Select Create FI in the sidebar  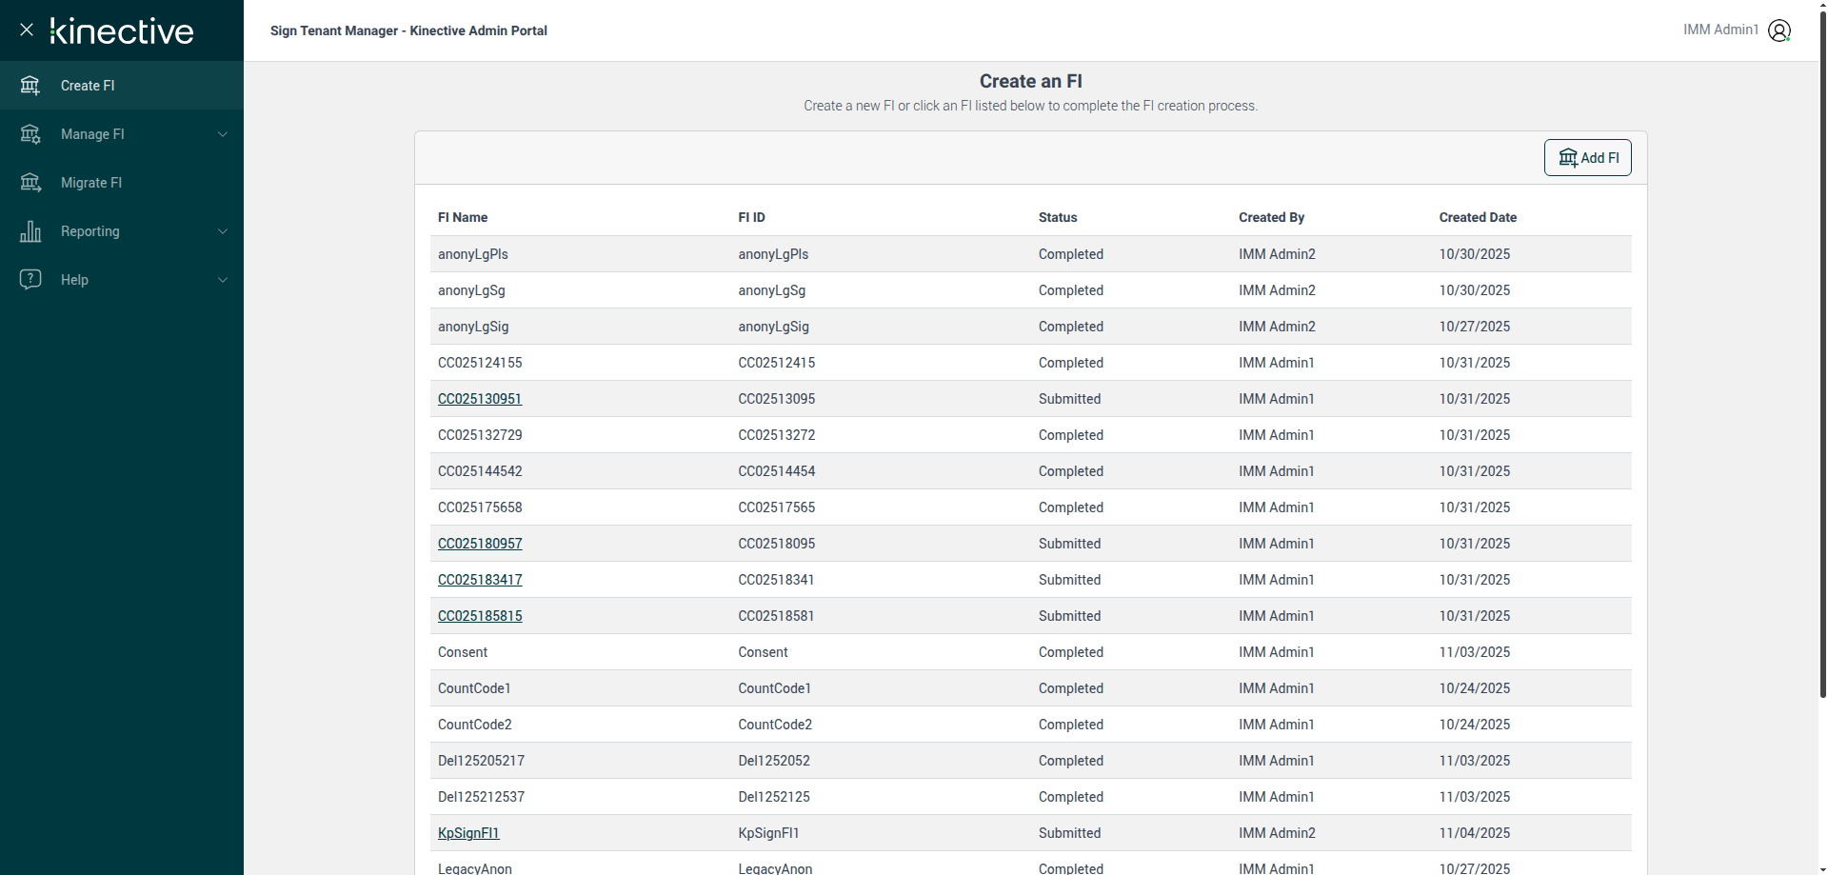(88, 86)
